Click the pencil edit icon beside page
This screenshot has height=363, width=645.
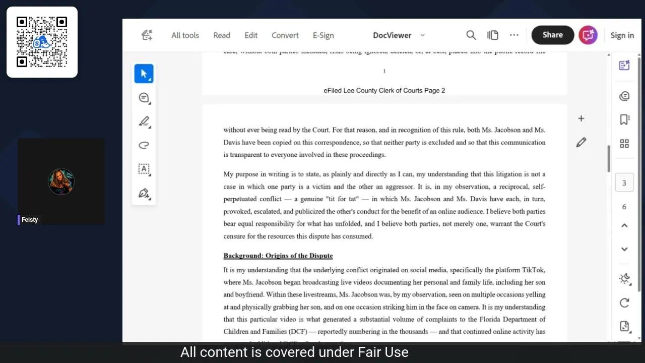click(x=581, y=143)
